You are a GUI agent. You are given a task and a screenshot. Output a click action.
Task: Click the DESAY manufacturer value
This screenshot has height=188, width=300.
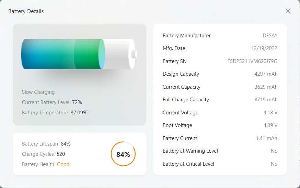point(270,36)
